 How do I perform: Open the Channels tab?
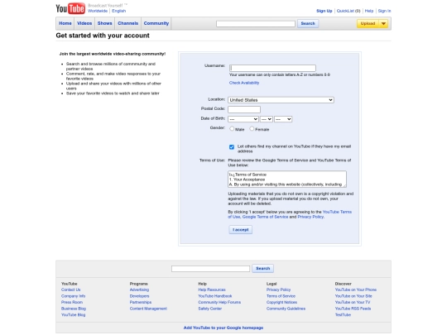click(128, 23)
